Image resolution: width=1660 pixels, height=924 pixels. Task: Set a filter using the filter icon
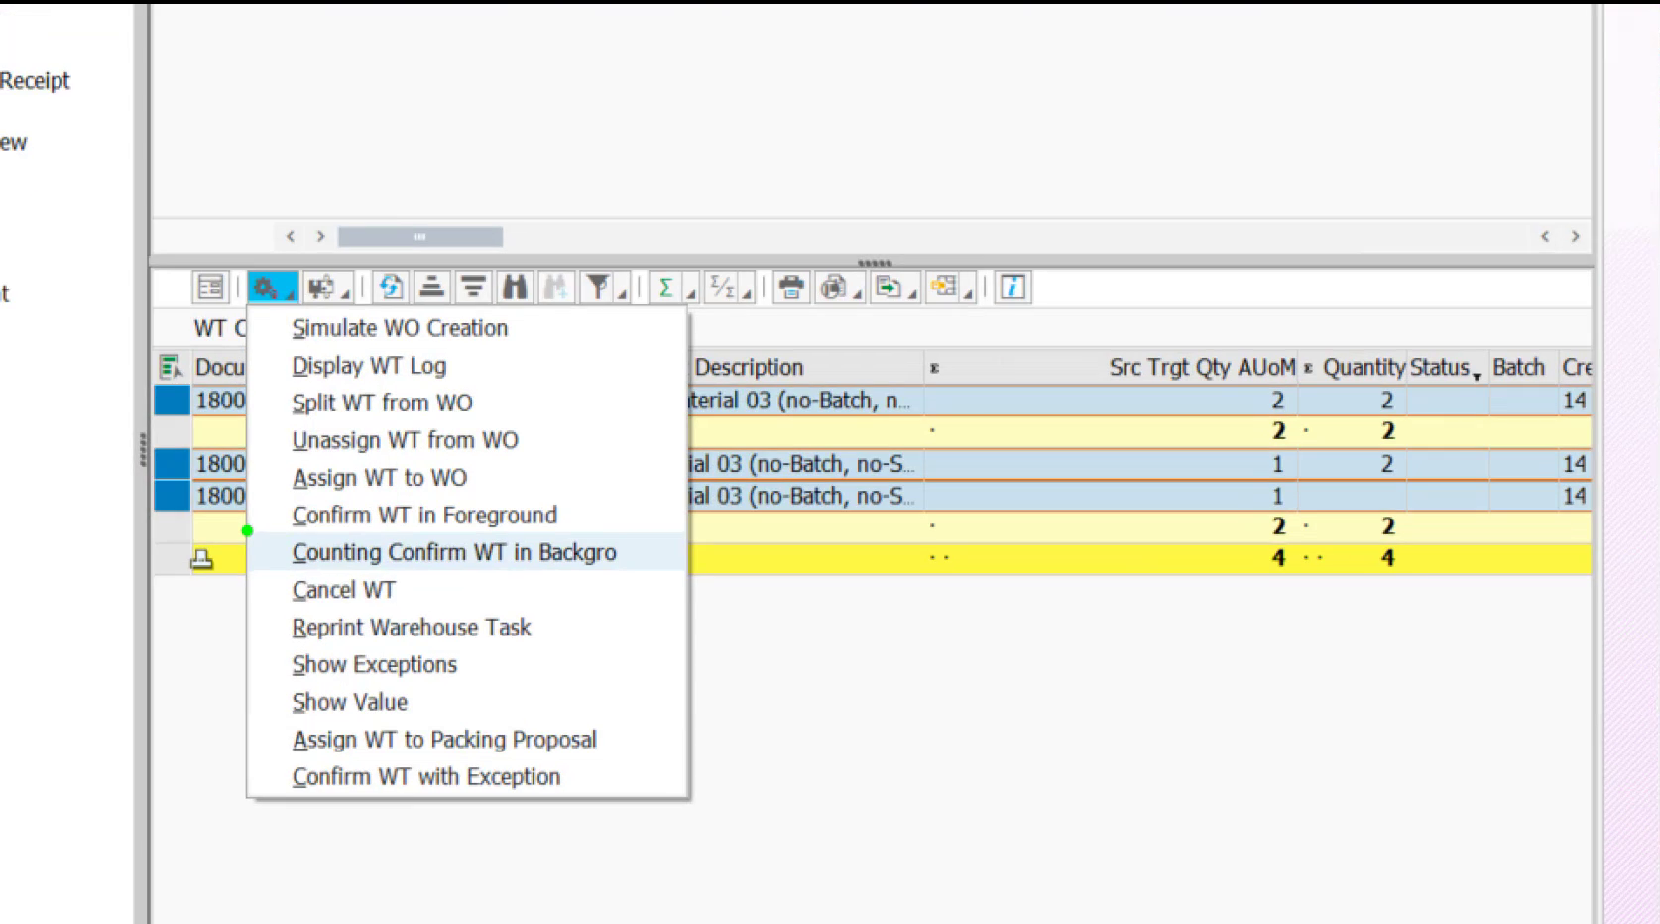pyautogui.click(x=596, y=288)
